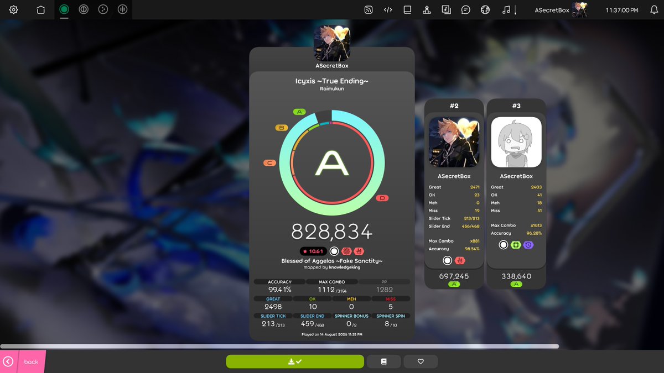Open the rankings podium icon

click(x=427, y=10)
